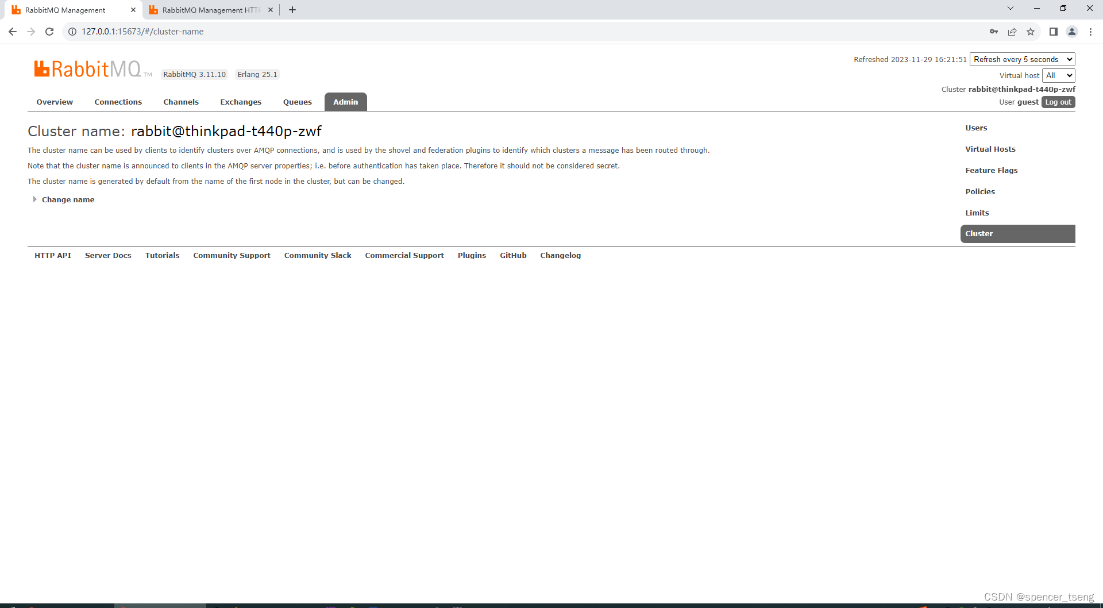Open the saved passwords key icon
This screenshot has width=1103, height=608.
[993, 32]
